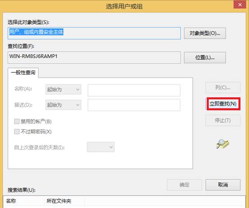Click the 确定 button

coord(184,185)
